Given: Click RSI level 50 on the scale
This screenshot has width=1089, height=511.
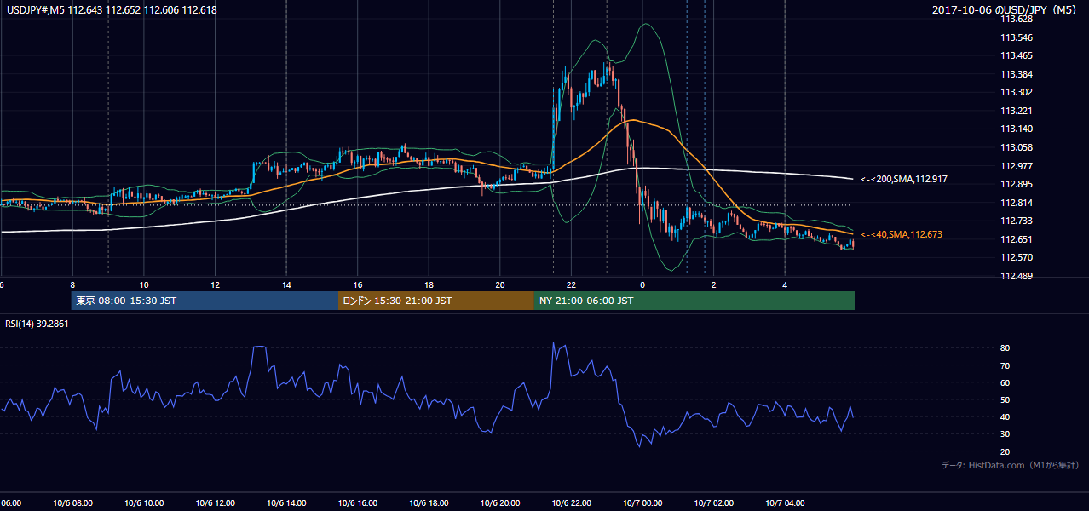Looking at the screenshot, I should tap(1005, 399).
